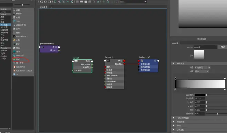
Task: Create a Water (水) texture node
Action: pyautogui.click(x=15, y=74)
